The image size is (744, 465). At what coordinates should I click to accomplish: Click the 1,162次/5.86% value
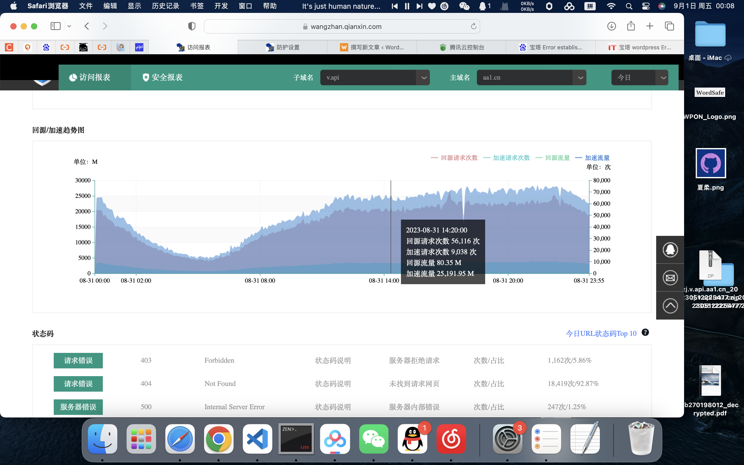[x=569, y=360]
